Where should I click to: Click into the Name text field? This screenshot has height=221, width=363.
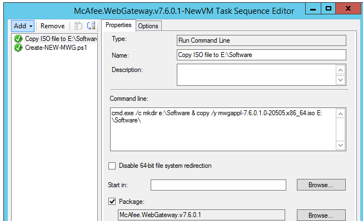pyautogui.click(x=261, y=55)
